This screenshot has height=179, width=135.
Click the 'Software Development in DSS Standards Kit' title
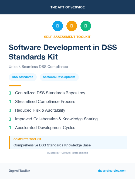63,52
